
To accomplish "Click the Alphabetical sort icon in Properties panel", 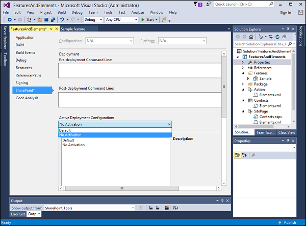I will tap(245, 154).
